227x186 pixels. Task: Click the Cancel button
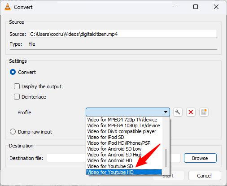(205, 176)
